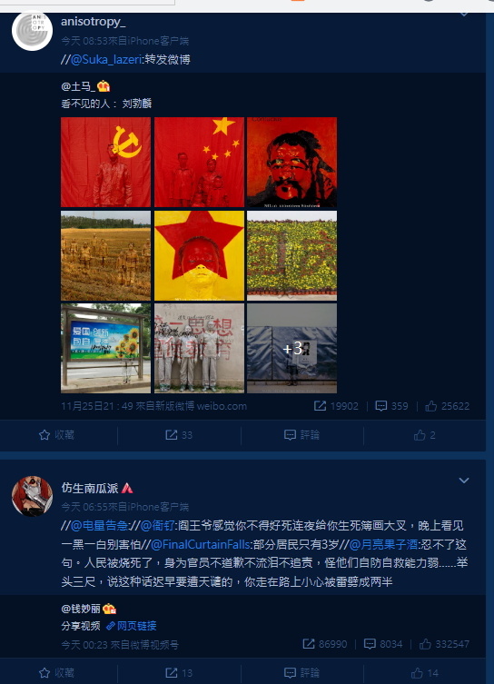Open the +3 more images thumbnail
Screen dimensions: 494x684
[291, 348]
